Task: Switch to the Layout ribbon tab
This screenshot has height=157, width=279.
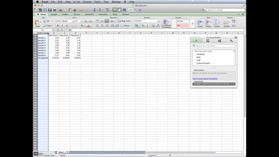Action: [x=54, y=14]
